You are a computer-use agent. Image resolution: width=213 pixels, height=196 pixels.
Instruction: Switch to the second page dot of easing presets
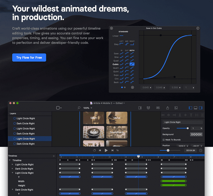pos(125,87)
